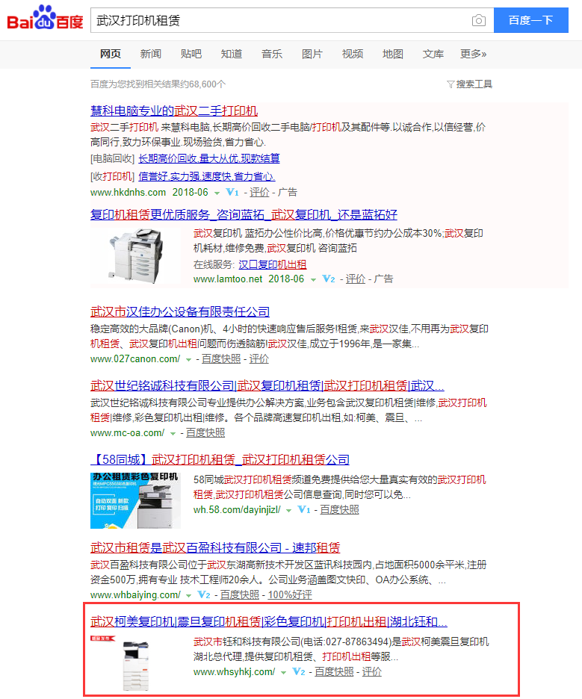The height and width of the screenshot is (699, 582).
Task: Click the 100%好评 rating link
Action: pos(289,594)
